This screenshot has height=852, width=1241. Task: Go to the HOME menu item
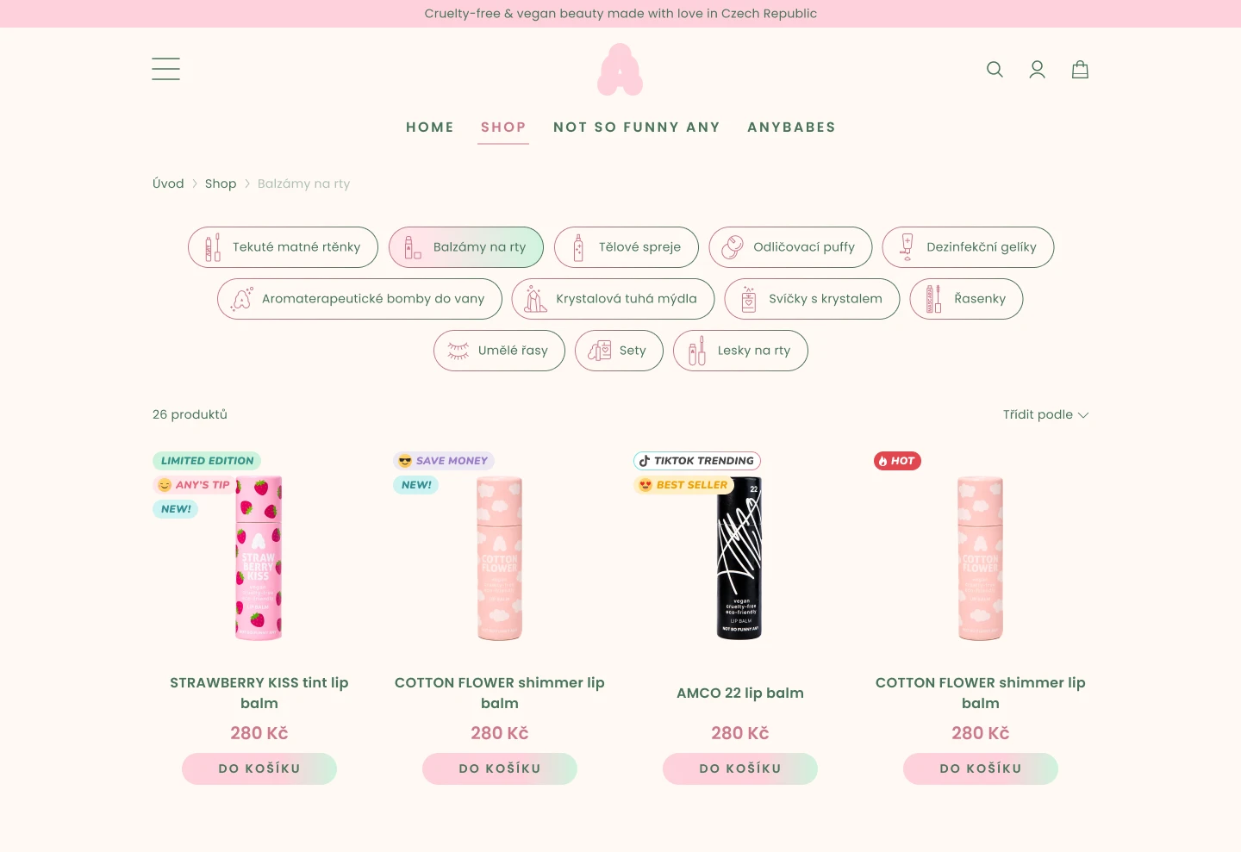click(430, 127)
